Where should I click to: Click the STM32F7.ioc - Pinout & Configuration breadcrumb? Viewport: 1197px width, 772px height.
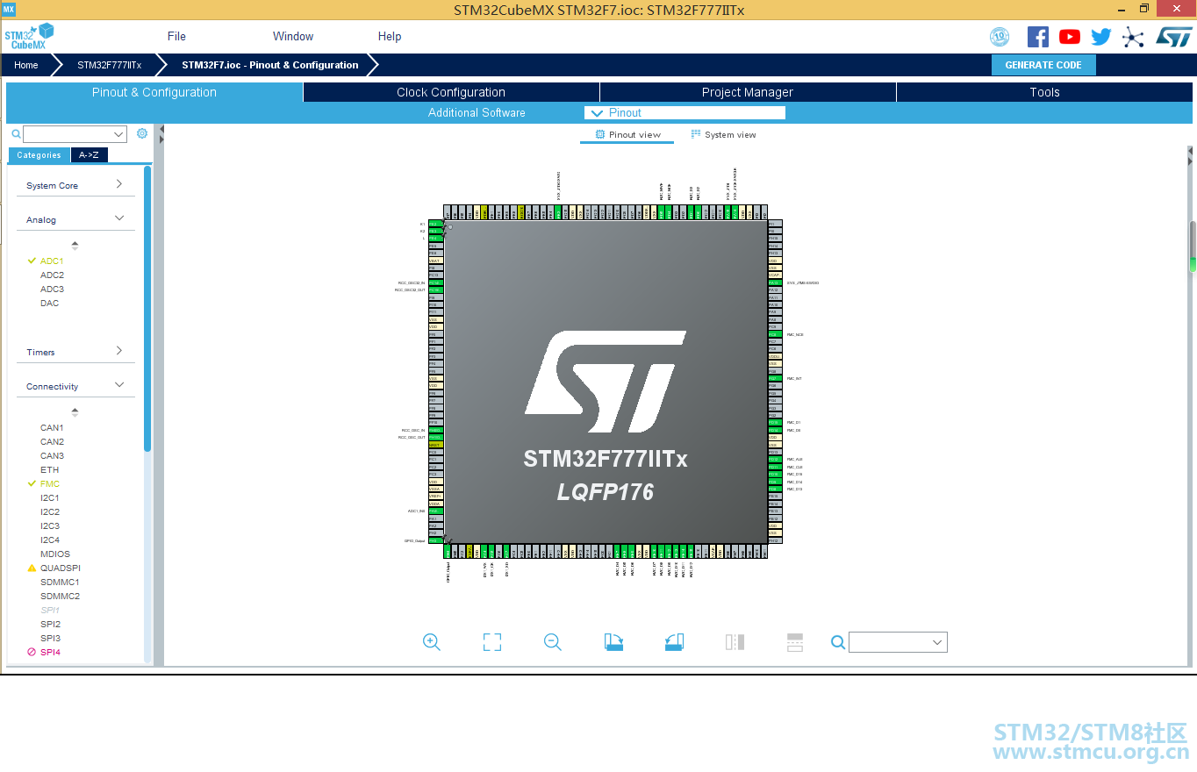[270, 65]
